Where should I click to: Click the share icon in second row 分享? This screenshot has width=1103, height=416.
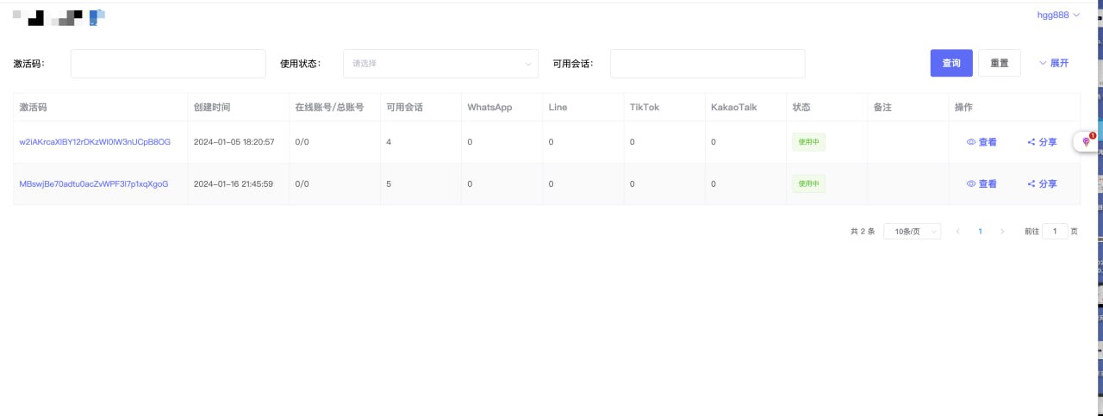pyautogui.click(x=1031, y=183)
